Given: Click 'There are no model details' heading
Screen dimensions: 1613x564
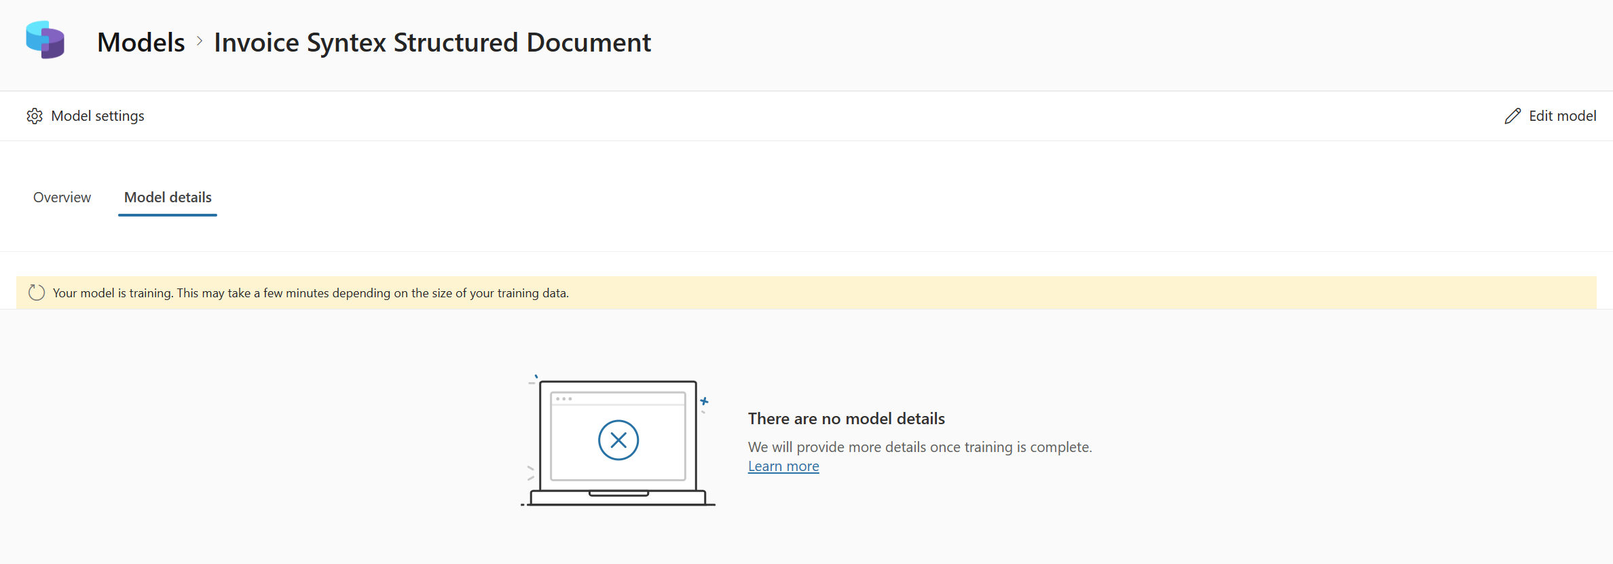Looking at the screenshot, I should 847,419.
